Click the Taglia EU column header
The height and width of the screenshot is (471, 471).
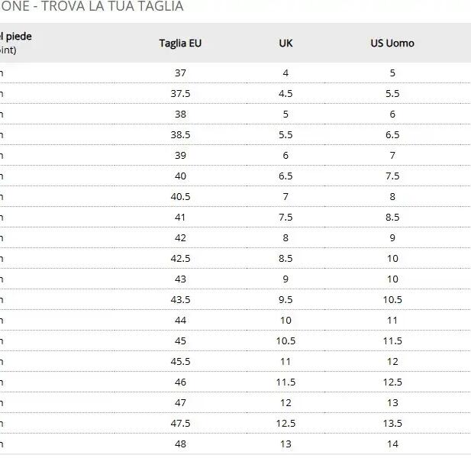(x=180, y=44)
